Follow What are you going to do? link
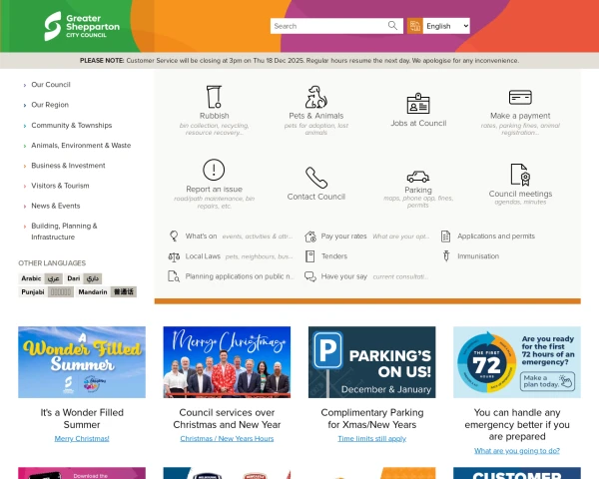The image size is (599, 479). tap(517, 451)
